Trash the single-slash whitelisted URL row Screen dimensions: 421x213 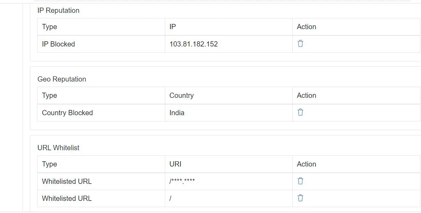(x=300, y=198)
